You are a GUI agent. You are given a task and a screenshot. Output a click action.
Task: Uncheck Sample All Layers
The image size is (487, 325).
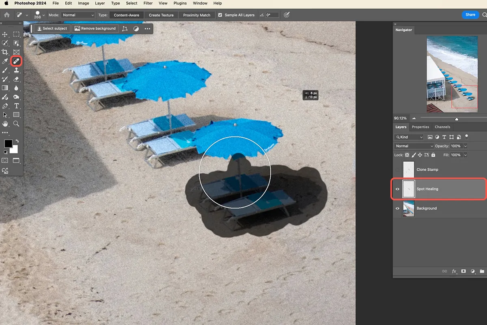[220, 15]
